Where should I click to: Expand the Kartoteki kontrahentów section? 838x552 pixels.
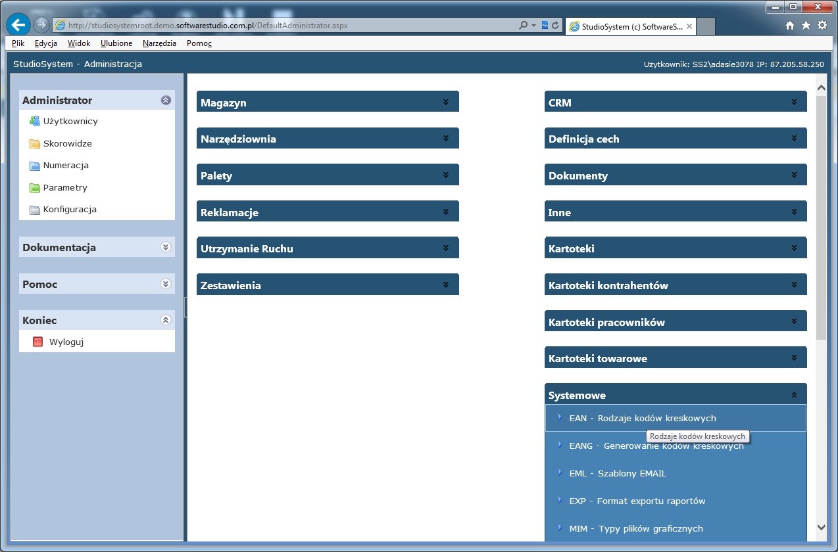pyautogui.click(x=795, y=285)
